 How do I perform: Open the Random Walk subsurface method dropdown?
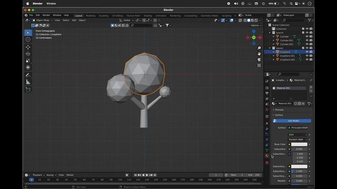click(x=298, y=140)
